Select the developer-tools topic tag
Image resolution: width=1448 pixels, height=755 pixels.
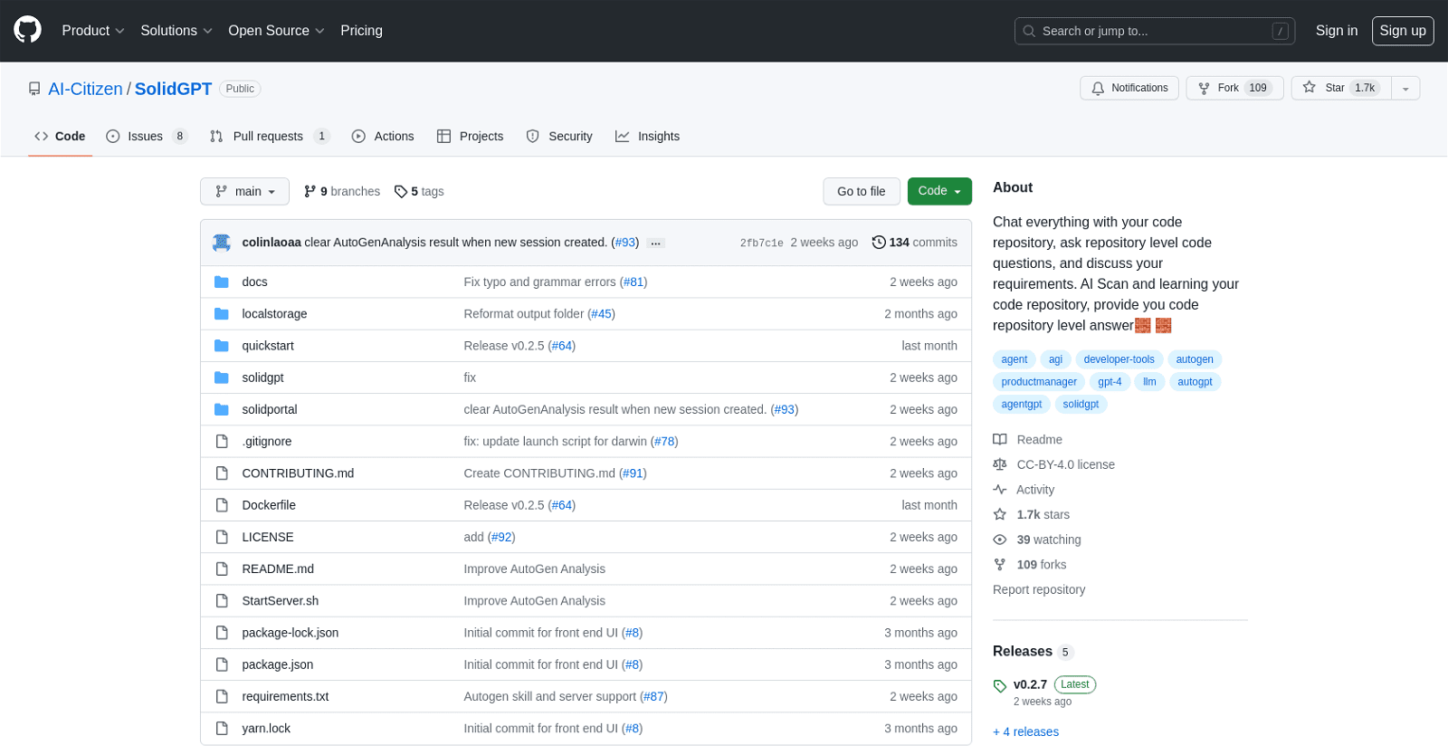[1119, 359]
